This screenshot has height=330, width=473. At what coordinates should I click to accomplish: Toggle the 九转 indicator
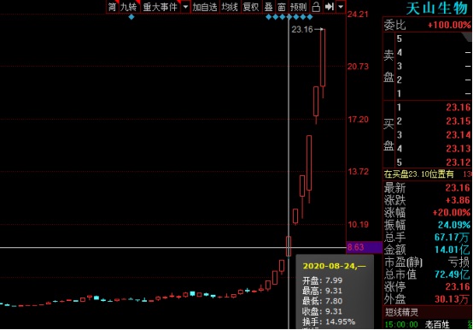point(129,7)
